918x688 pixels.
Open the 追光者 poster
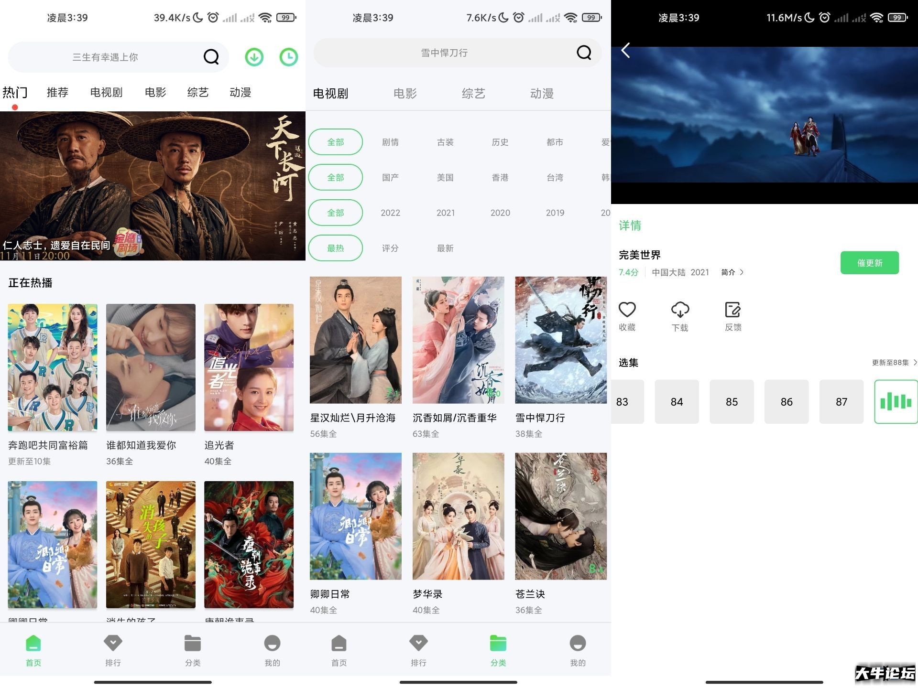[x=249, y=367]
